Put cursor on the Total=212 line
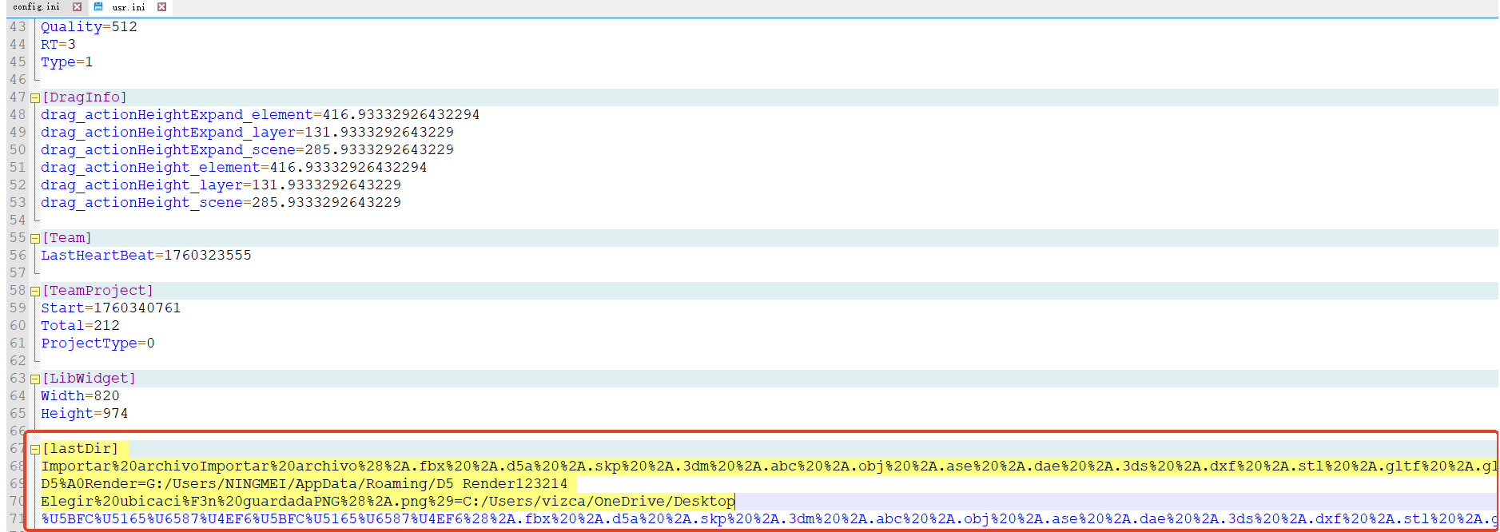This screenshot has width=1500, height=532. [x=80, y=326]
